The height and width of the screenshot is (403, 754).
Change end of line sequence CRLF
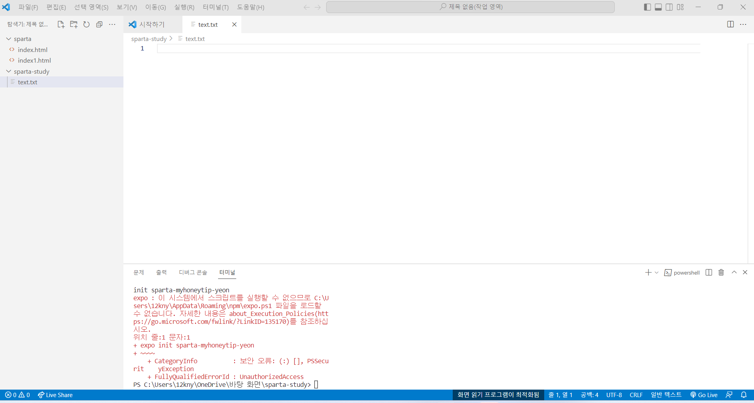636,395
